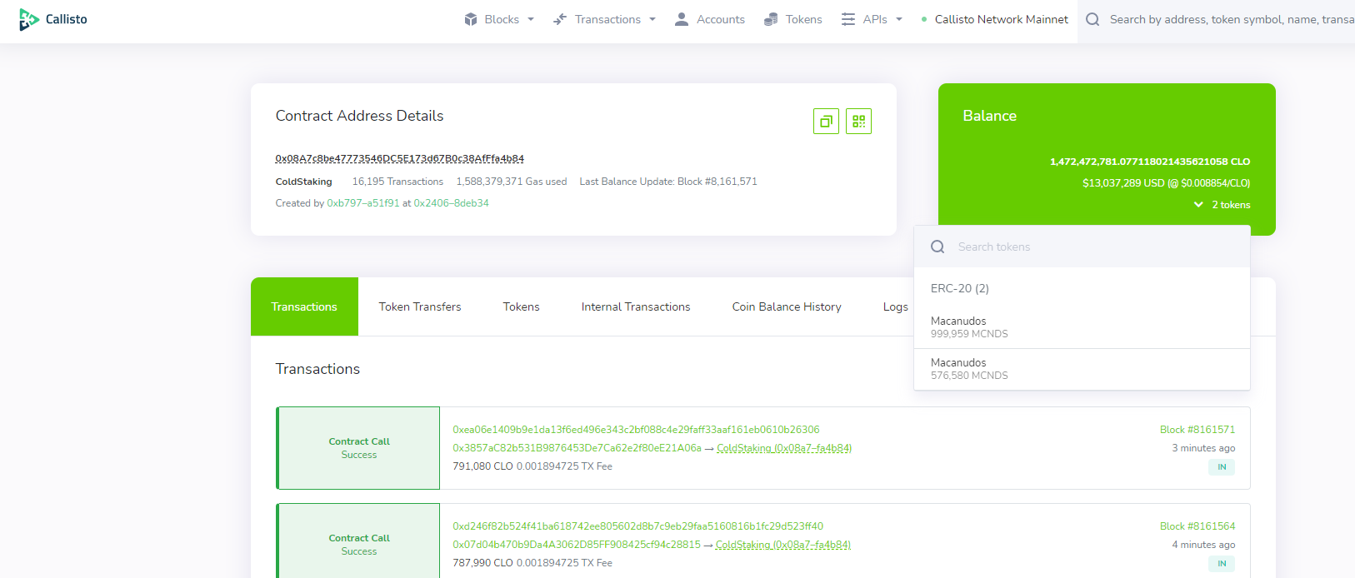Click the Accounts person icon
Image resolution: width=1355 pixels, height=578 pixels.
pos(682,19)
